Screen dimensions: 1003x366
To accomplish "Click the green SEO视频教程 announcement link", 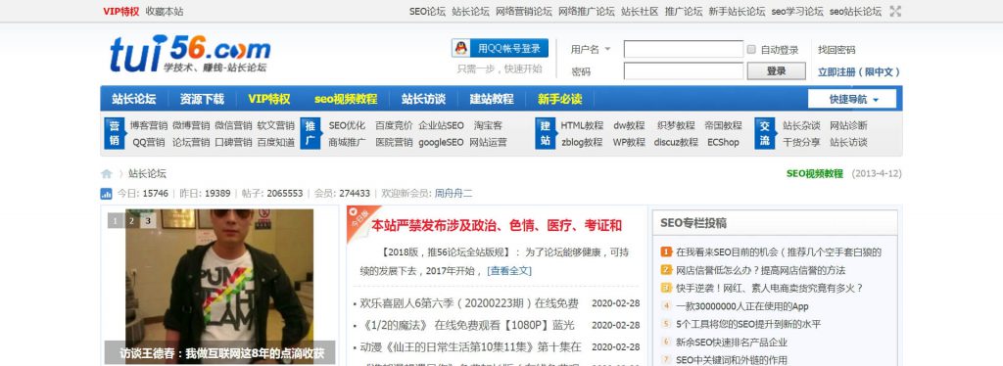I will [815, 174].
